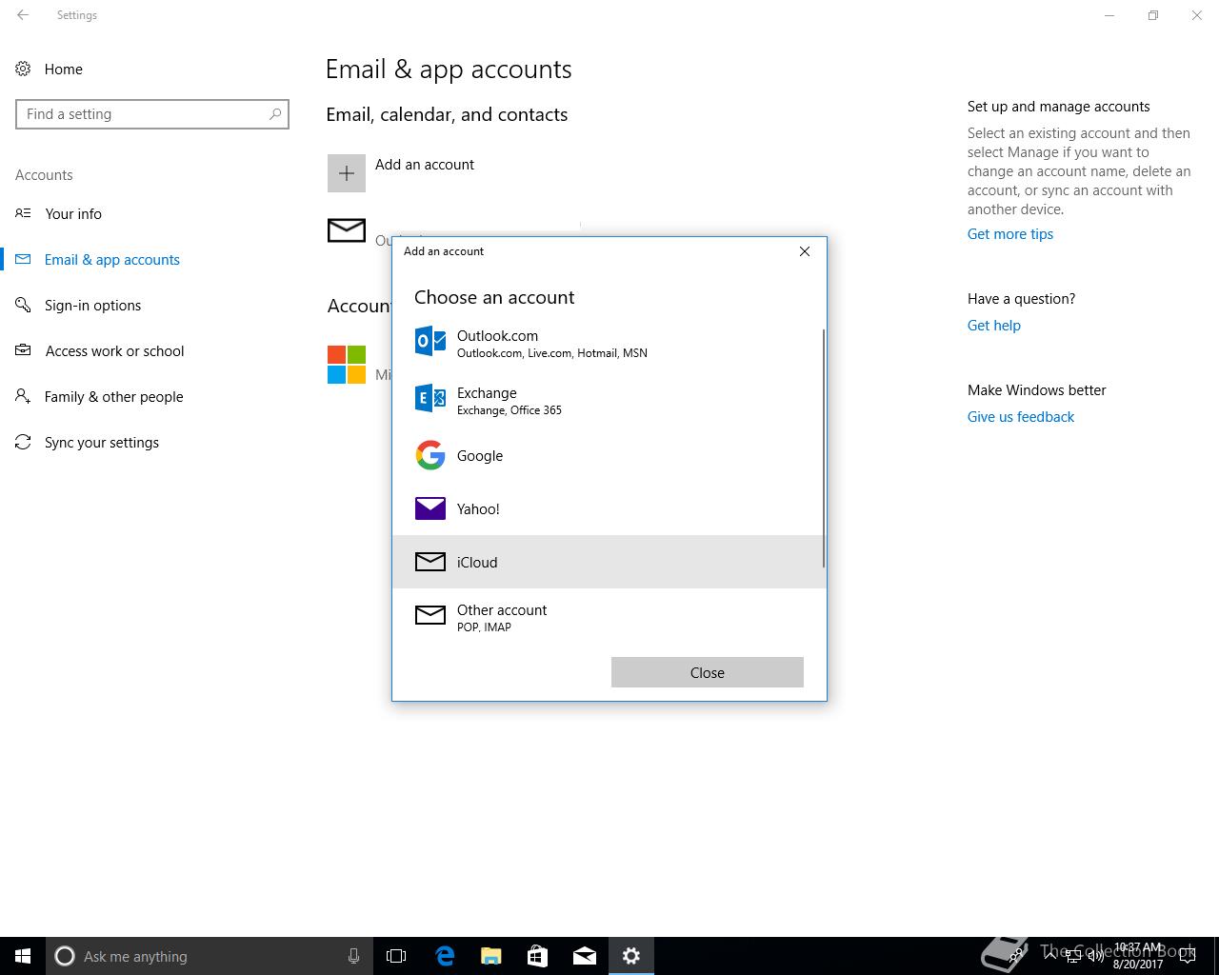
Task: Click the Cortana microphone icon
Action: tap(353, 956)
